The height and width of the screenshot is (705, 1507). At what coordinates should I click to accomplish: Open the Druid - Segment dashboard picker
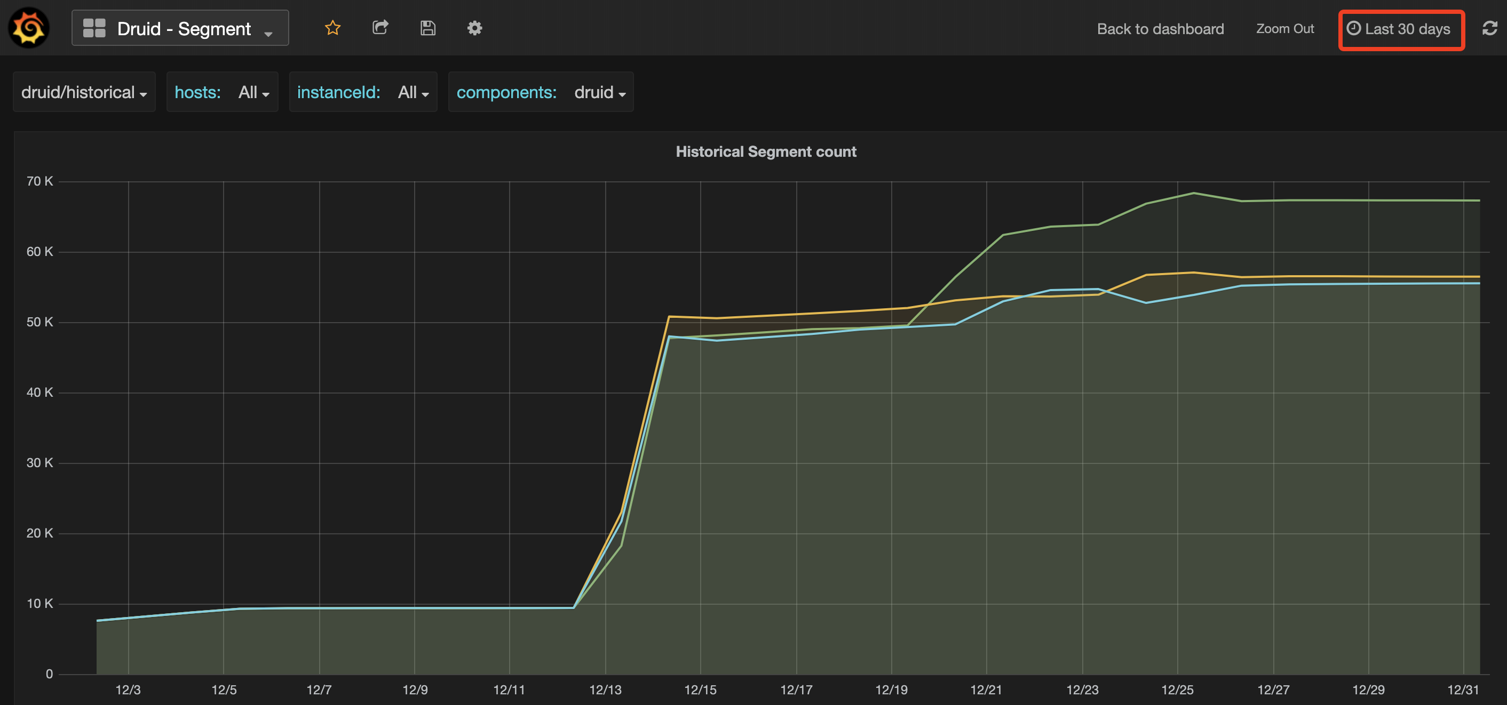coord(180,28)
